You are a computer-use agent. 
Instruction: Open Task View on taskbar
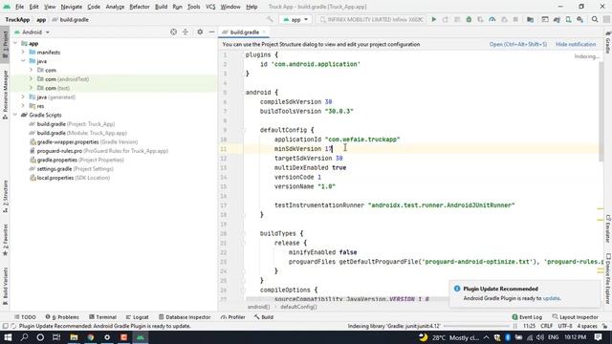[x=56, y=337]
